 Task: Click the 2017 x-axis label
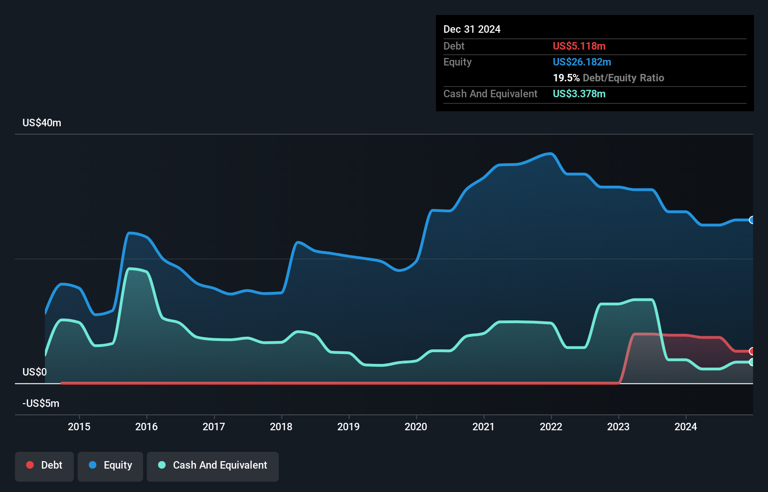(x=214, y=427)
